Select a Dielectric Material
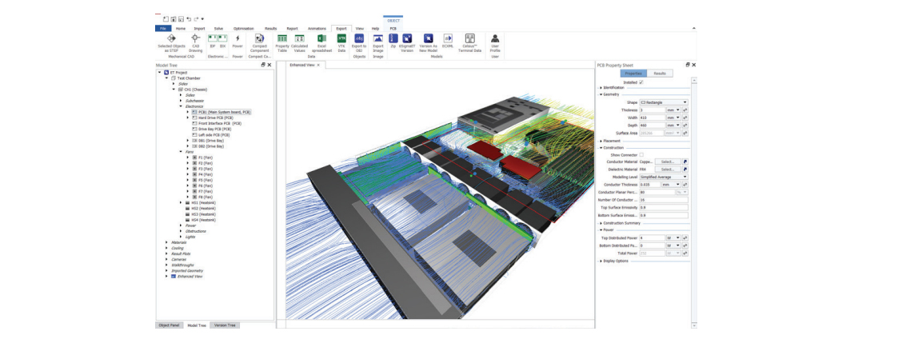This screenshot has width=902, height=351. [x=668, y=170]
